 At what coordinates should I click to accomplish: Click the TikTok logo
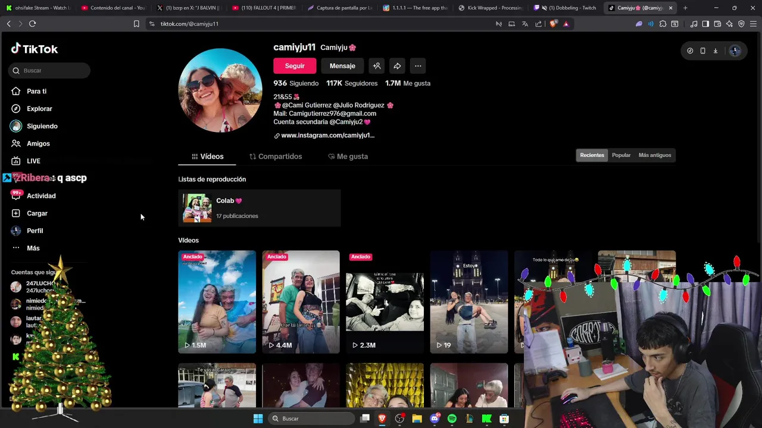click(x=34, y=49)
